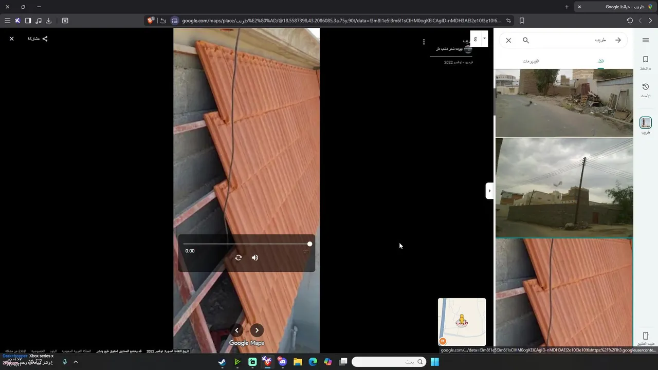The width and height of the screenshot is (658, 370).
Task: Switch to the الكل (All) photos tab
Action: tap(600, 61)
